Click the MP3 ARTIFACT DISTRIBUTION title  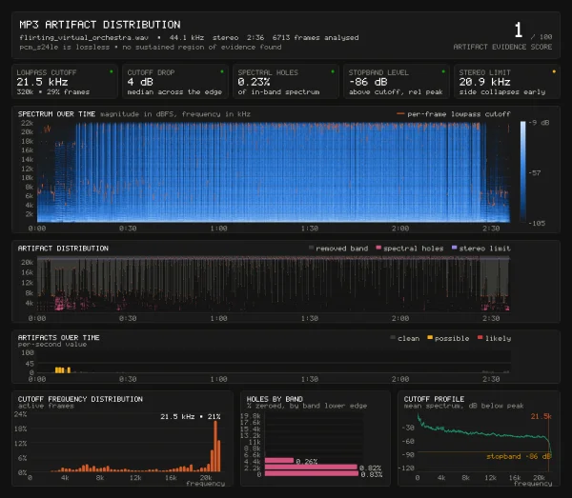(100, 25)
